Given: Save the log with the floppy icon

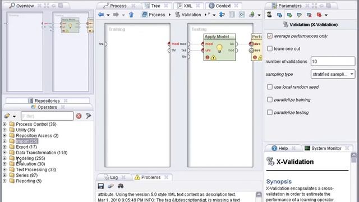Looking at the screenshot, I should (101, 186).
